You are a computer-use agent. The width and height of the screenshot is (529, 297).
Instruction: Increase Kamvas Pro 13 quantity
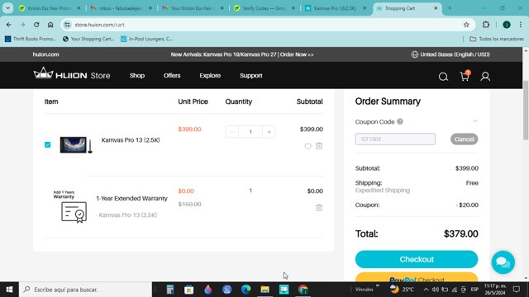coord(269,132)
